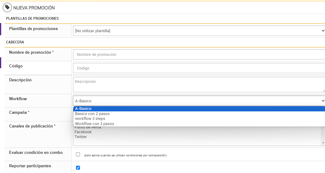Focus the Nombre de promoción input field
The width and height of the screenshot is (325, 173).
pyautogui.click(x=199, y=54)
